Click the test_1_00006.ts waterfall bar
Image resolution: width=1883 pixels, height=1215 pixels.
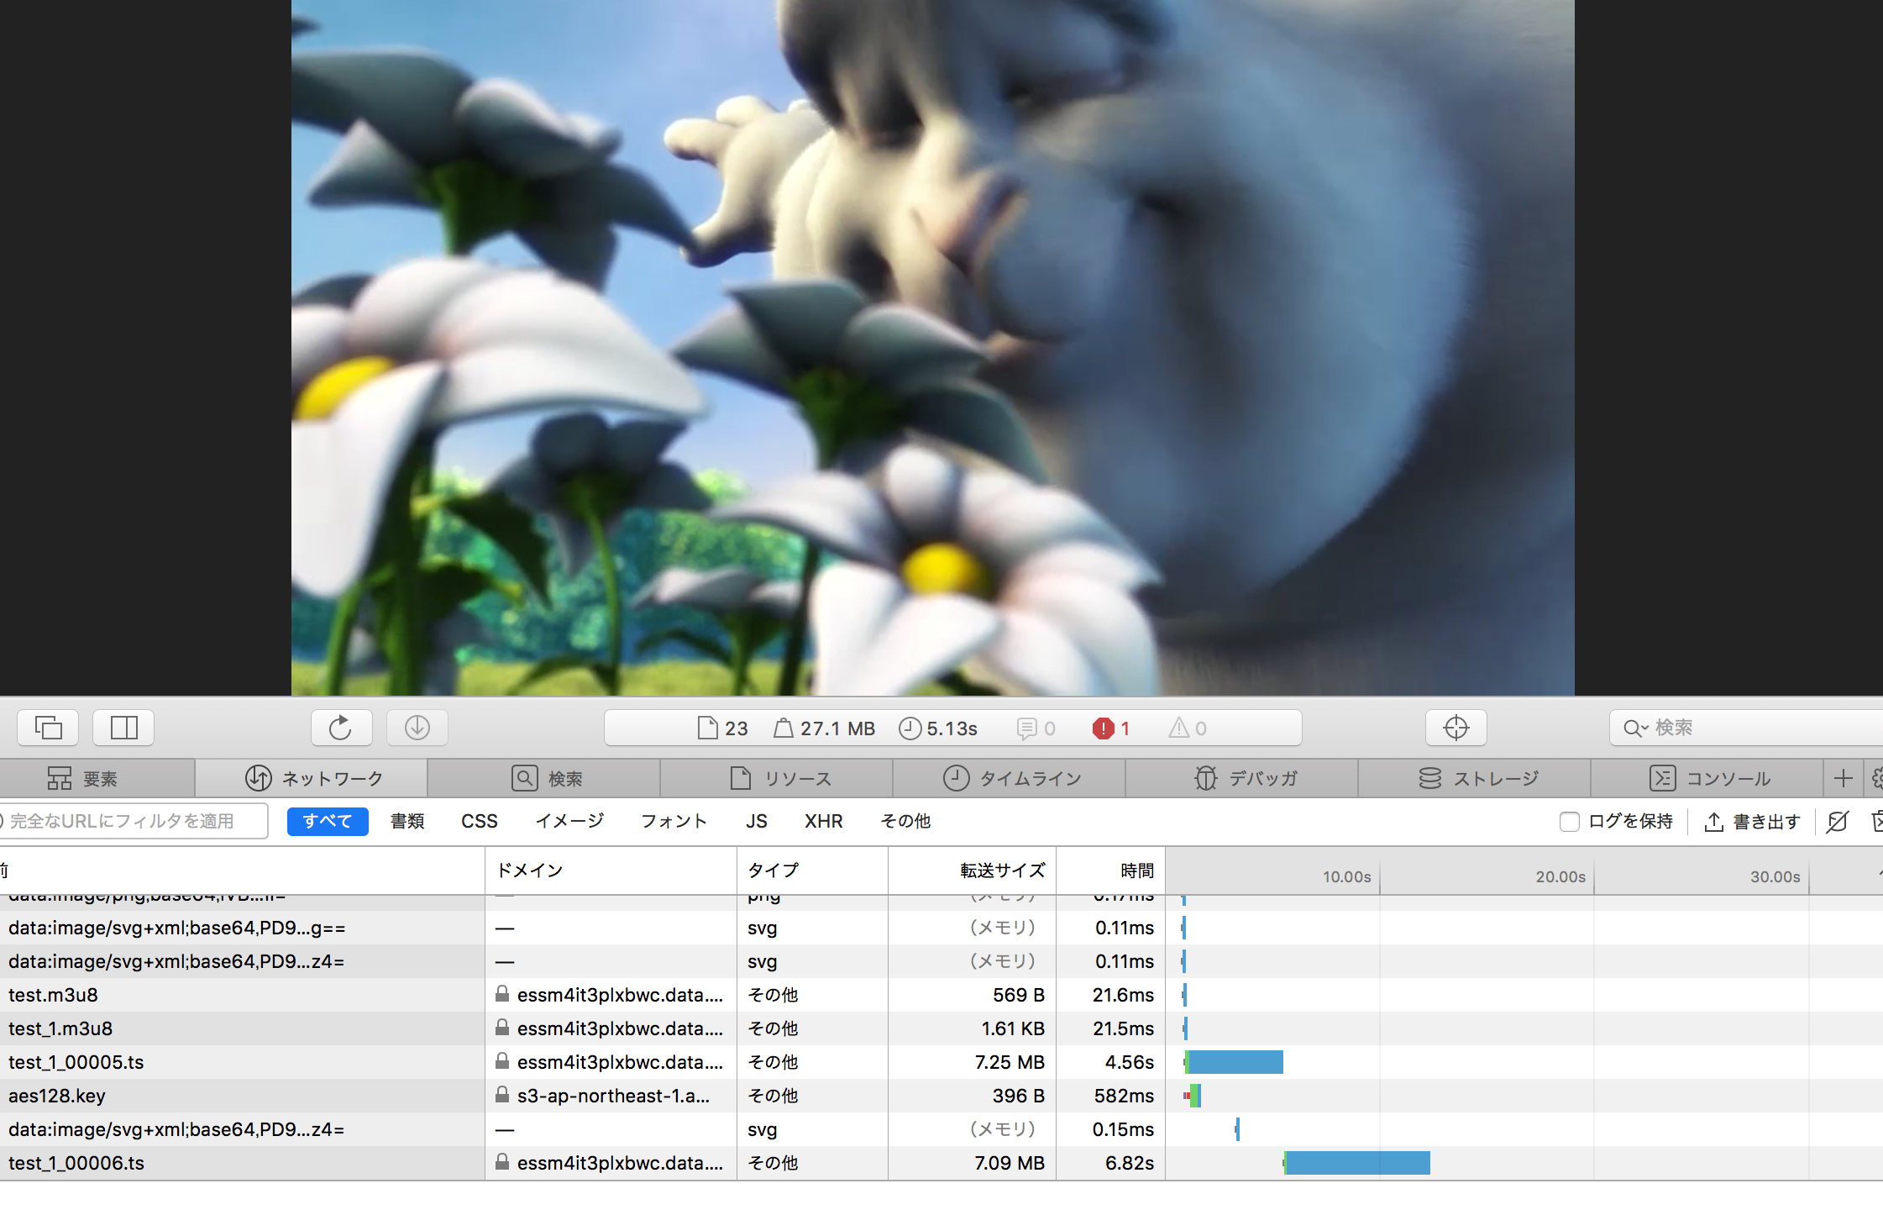click(1356, 1163)
